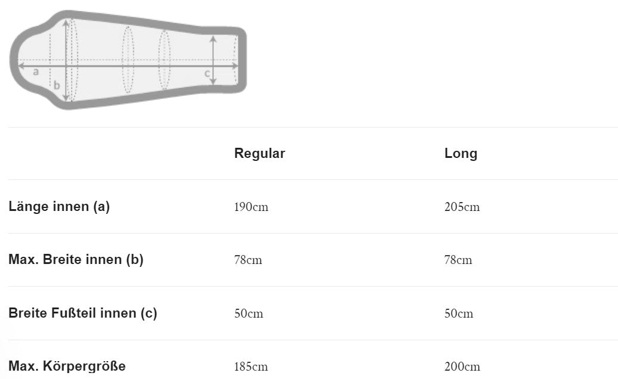Click the 78cm value under Long
This screenshot has width=618, height=379.
[x=458, y=260]
